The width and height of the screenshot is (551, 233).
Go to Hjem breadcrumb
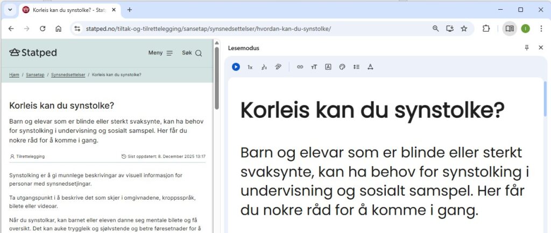pyautogui.click(x=14, y=75)
